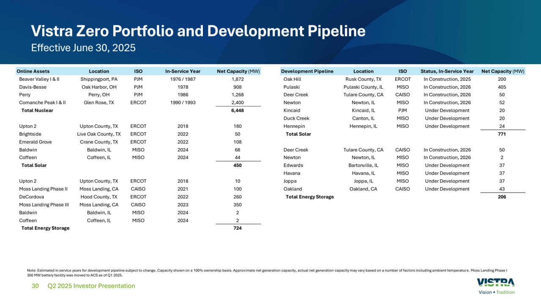
Task: Select the 43 capacity value for Oakland
Action: click(502, 189)
